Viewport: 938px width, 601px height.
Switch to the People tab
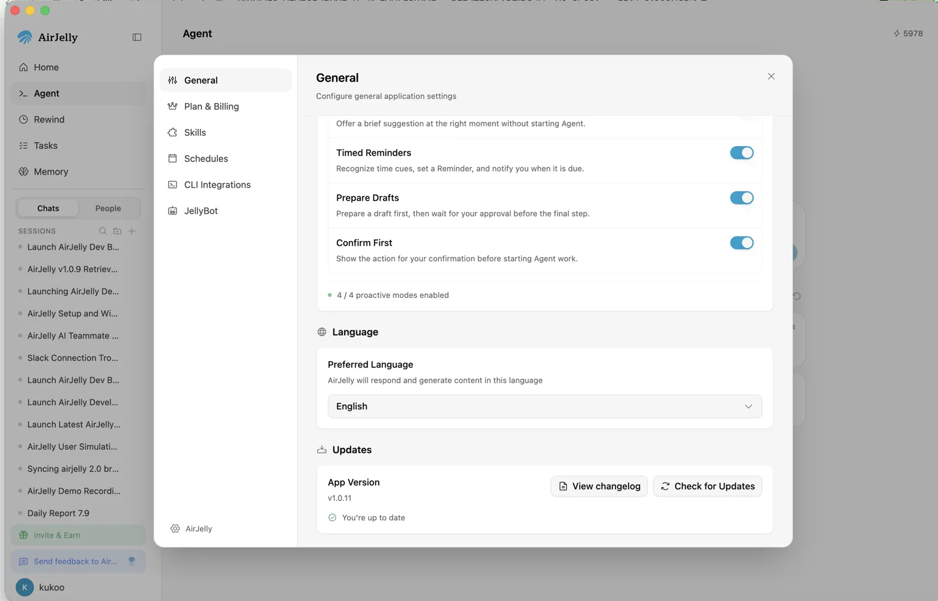coord(108,209)
